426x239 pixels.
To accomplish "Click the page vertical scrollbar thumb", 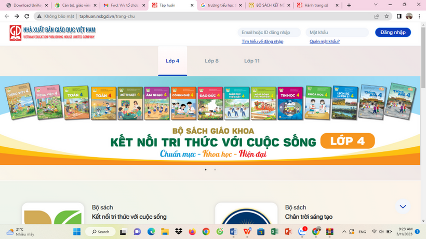I will (x=423, y=57).
